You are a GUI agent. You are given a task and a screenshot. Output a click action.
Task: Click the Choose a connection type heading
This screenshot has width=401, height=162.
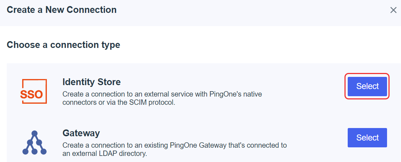coord(63,45)
